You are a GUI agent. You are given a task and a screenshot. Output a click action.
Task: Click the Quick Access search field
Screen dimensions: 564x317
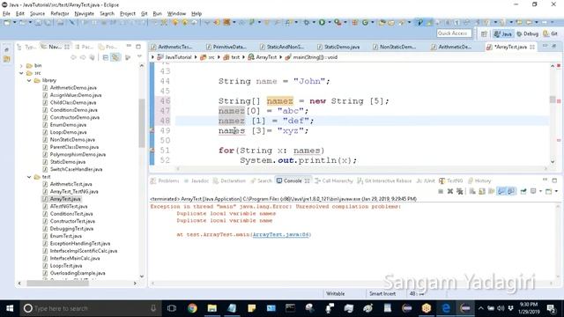click(x=454, y=33)
